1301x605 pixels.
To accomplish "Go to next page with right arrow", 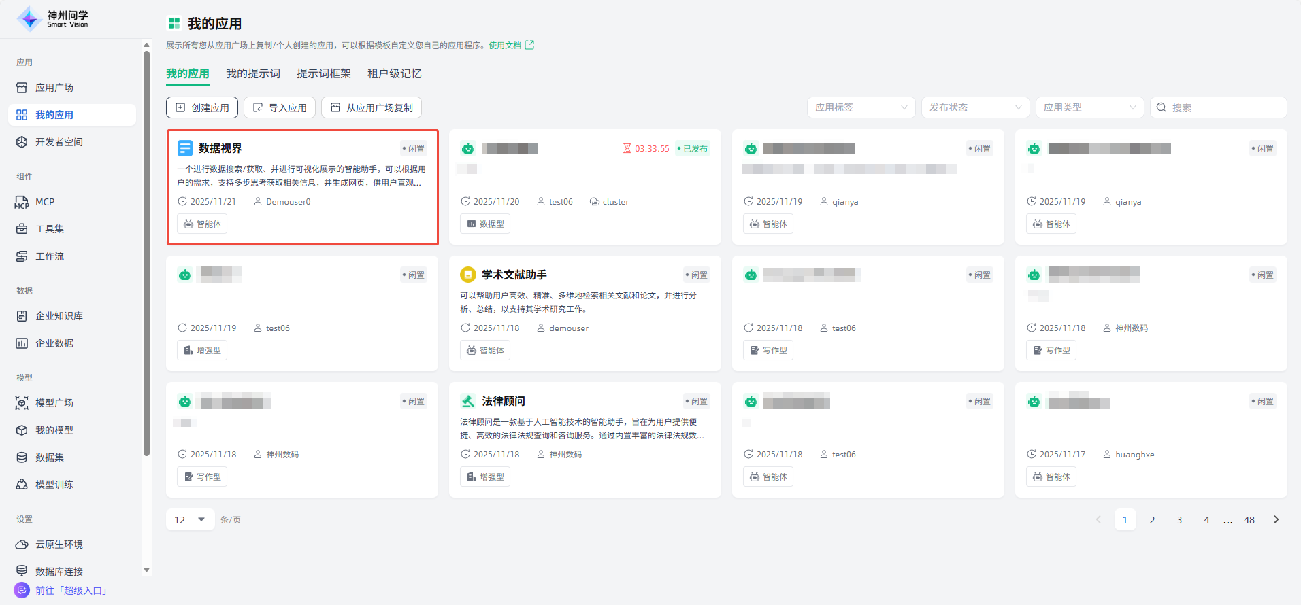I will (1276, 519).
